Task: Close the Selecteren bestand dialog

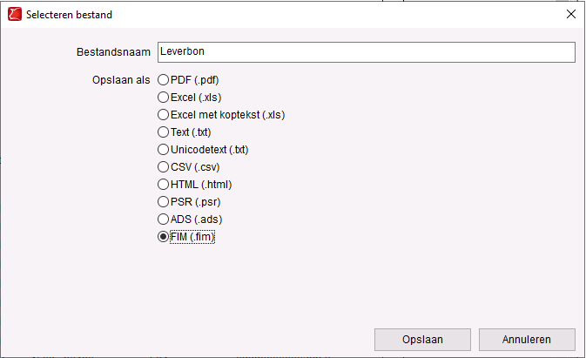Action: (x=570, y=14)
